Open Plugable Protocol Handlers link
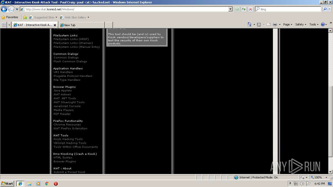Viewport: 333px width, 187px height. (73, 76)
